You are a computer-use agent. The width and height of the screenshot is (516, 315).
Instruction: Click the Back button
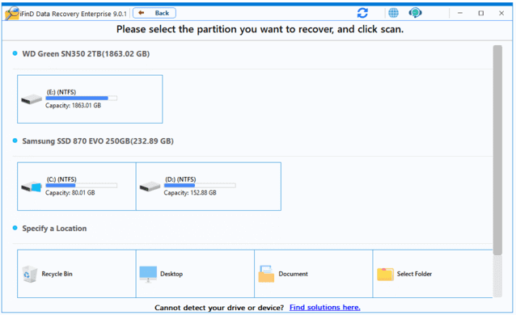pos(154,13)
